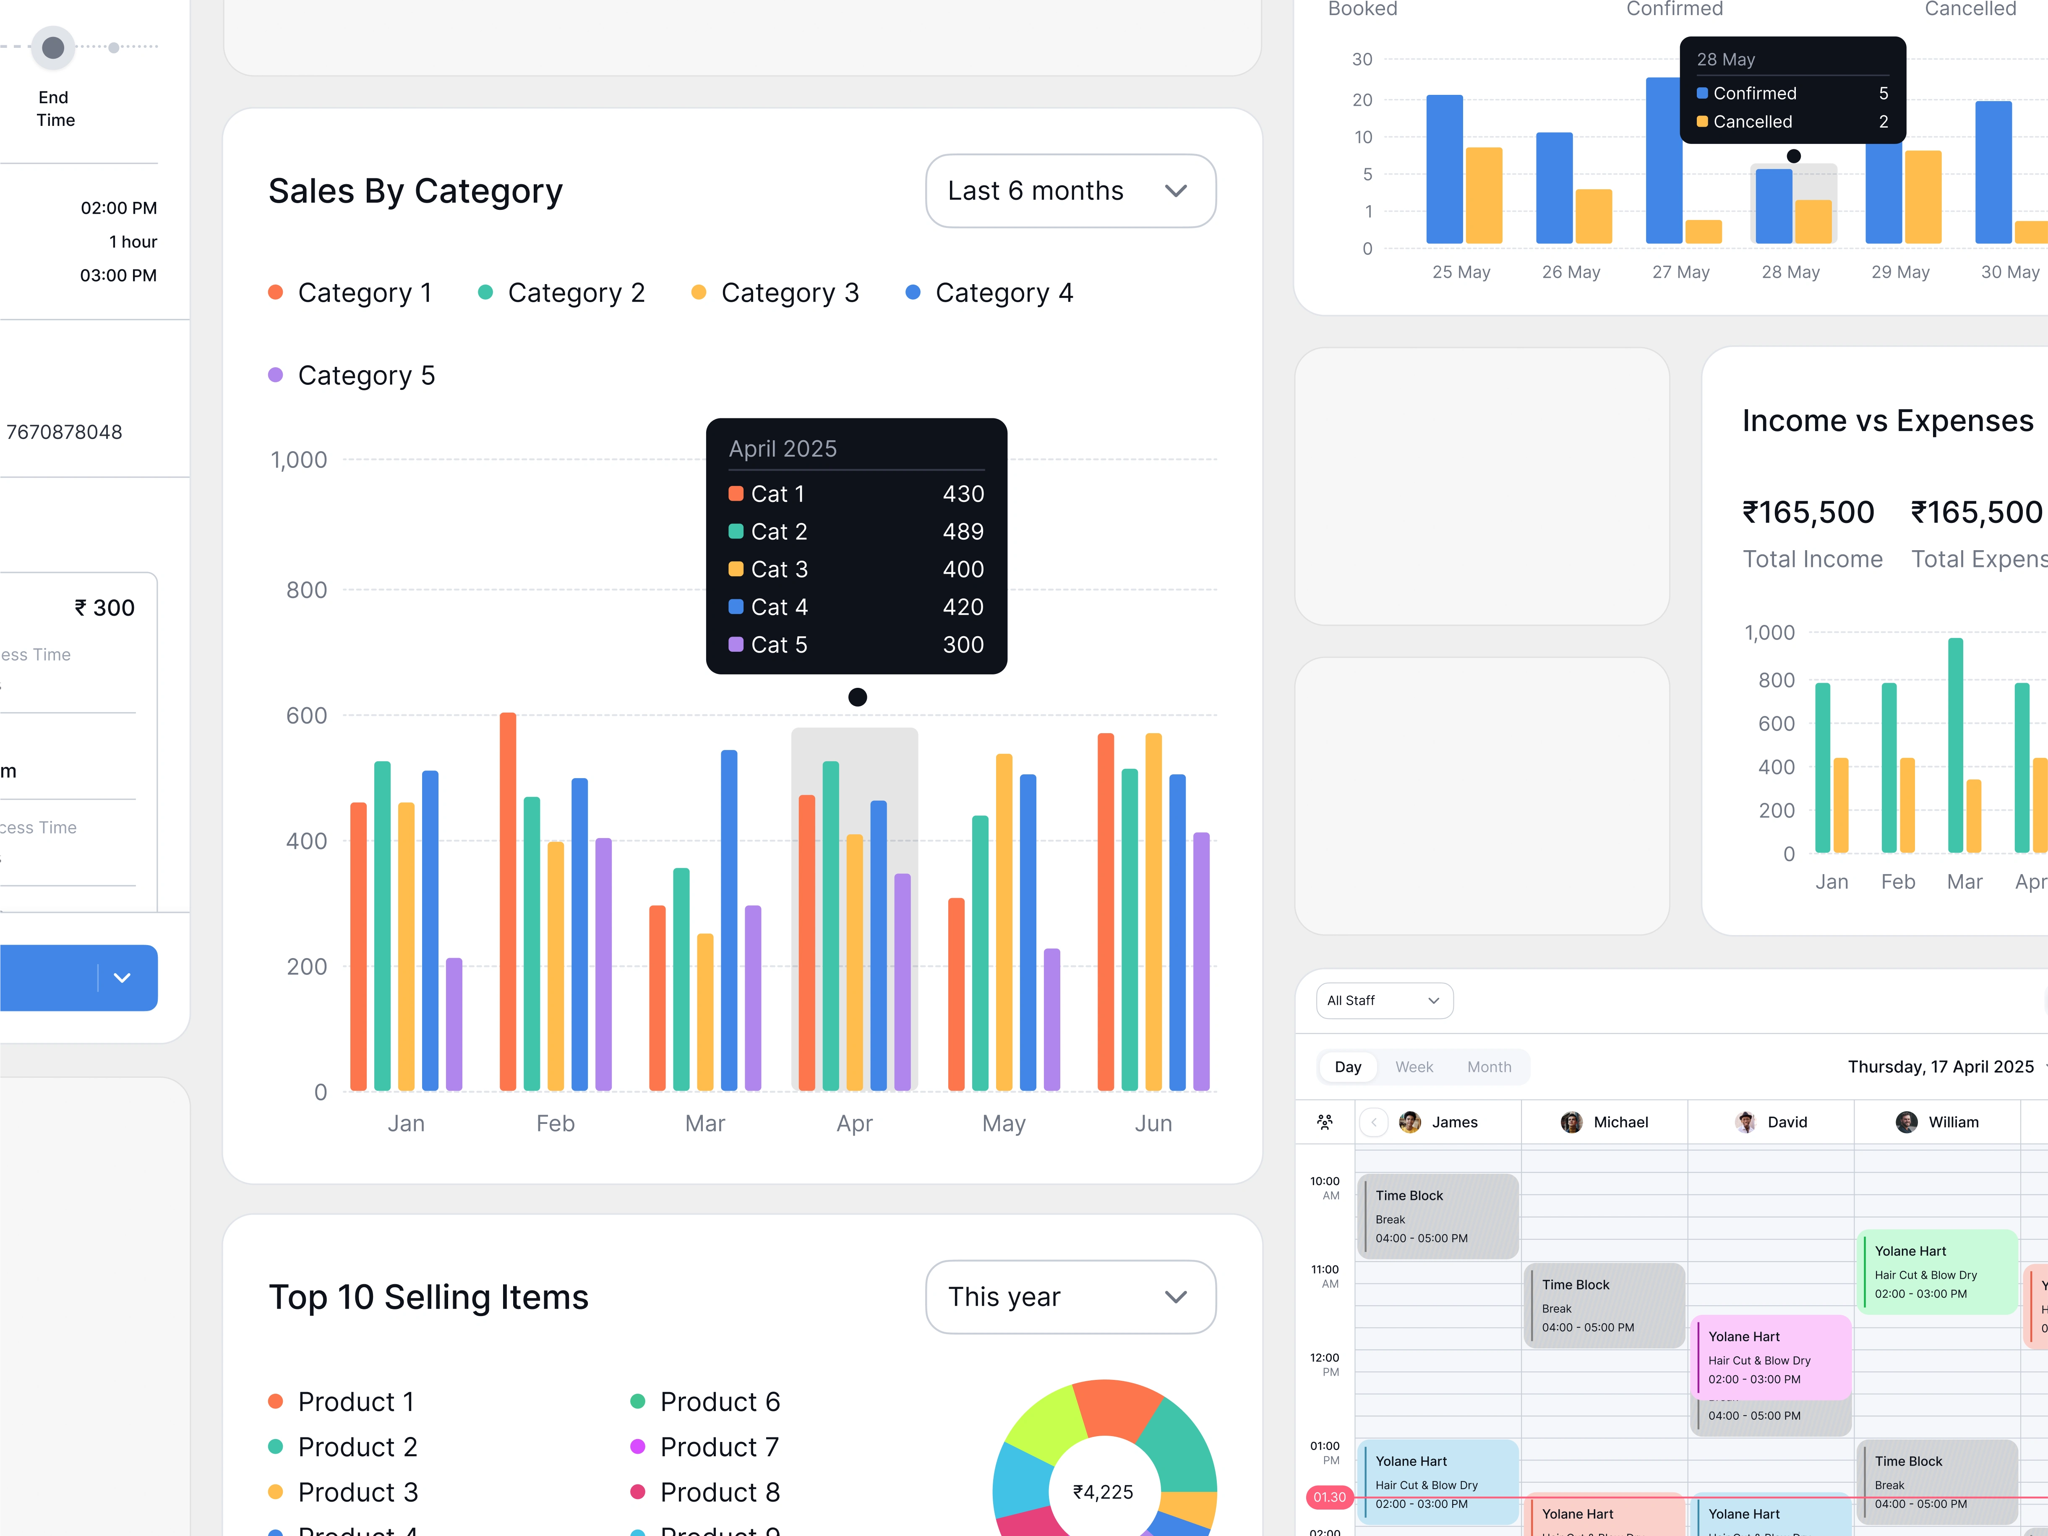Open the This year dropdown
The height and width of the screenshot is (1536, 2048).
pos(1070,1296)
